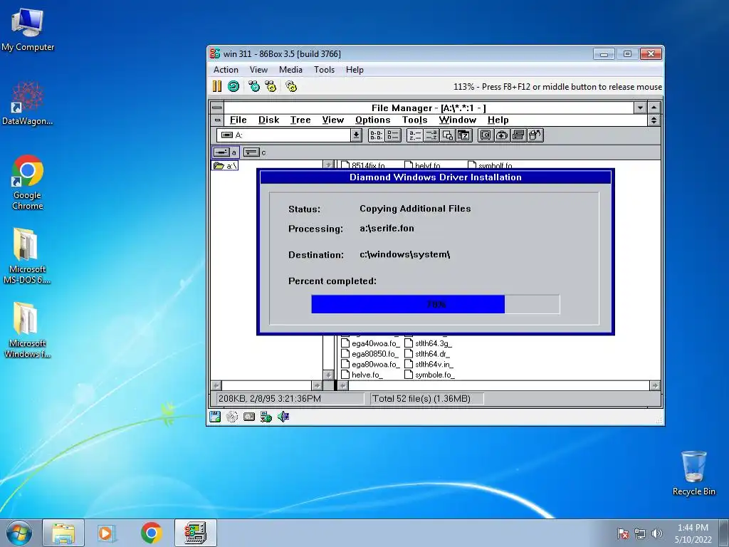Click the CD-ROM status icon in 86Box
This screenshot has height=547, width=729.
point(232,416)
